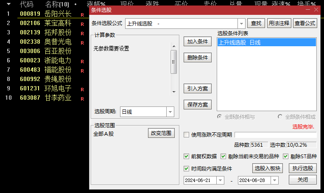Expand the 条件选股公式 formula dropdown
Viewport: 324px width, 193px height.
coord(241,24)
